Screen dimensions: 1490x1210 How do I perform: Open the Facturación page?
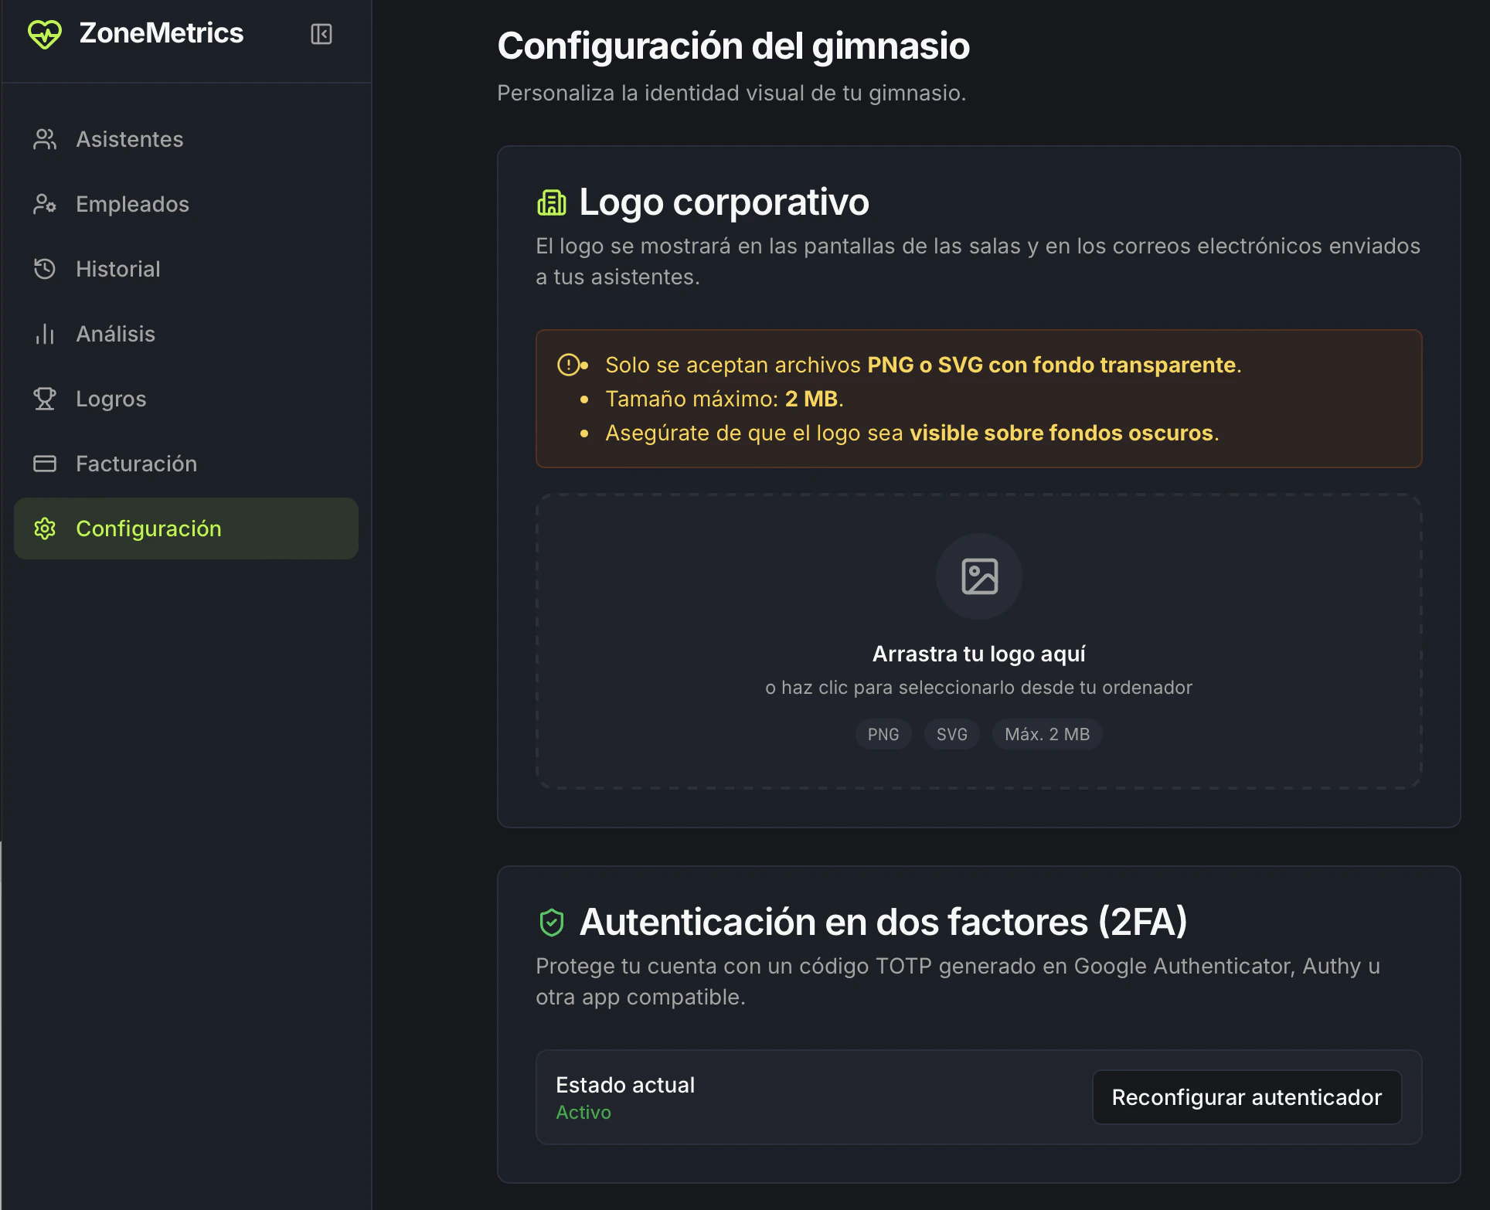tap(136, 464)
